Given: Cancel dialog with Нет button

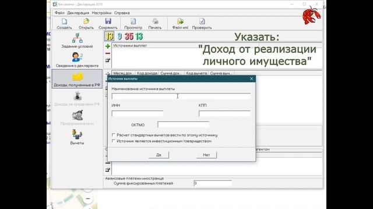Looking at the screenshot, I should coord(206,155).
